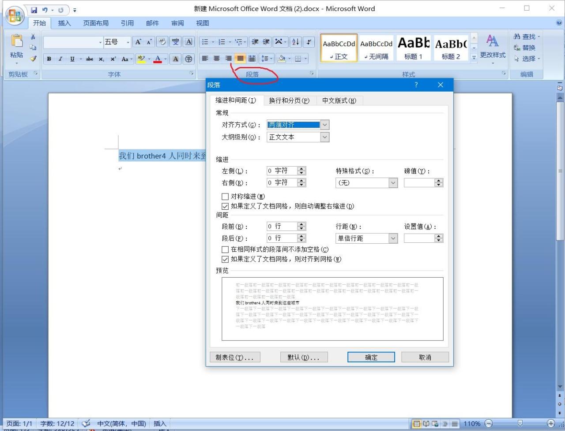Open 行距 dropdown
Image resolution: width=565 pixels, height=431 pixels.
393,238
